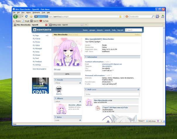Image resolution: width=177 pixels, height=139 pixels.
Task: Open My Videos in sidebar
Action: point(36,45)
